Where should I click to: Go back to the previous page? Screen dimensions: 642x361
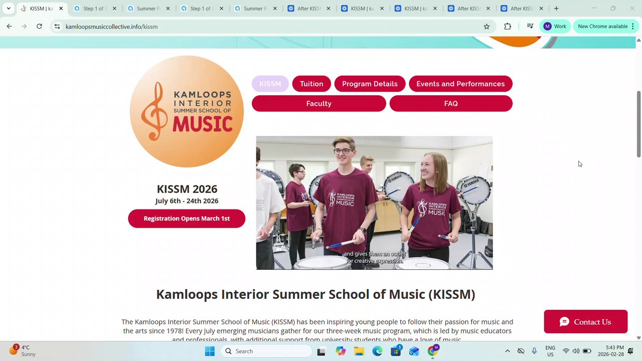9,27
